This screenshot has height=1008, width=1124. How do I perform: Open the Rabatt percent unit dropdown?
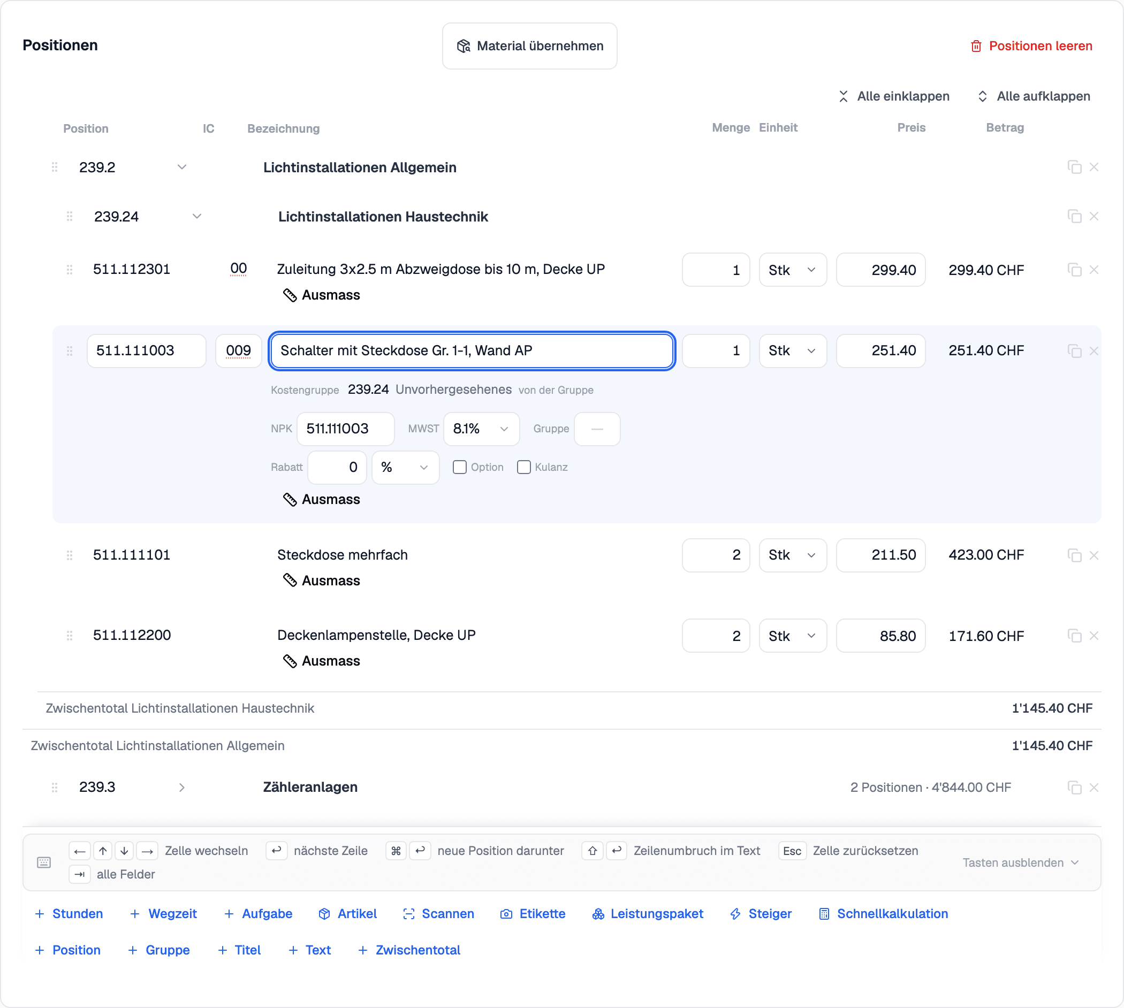coord(406,468)
